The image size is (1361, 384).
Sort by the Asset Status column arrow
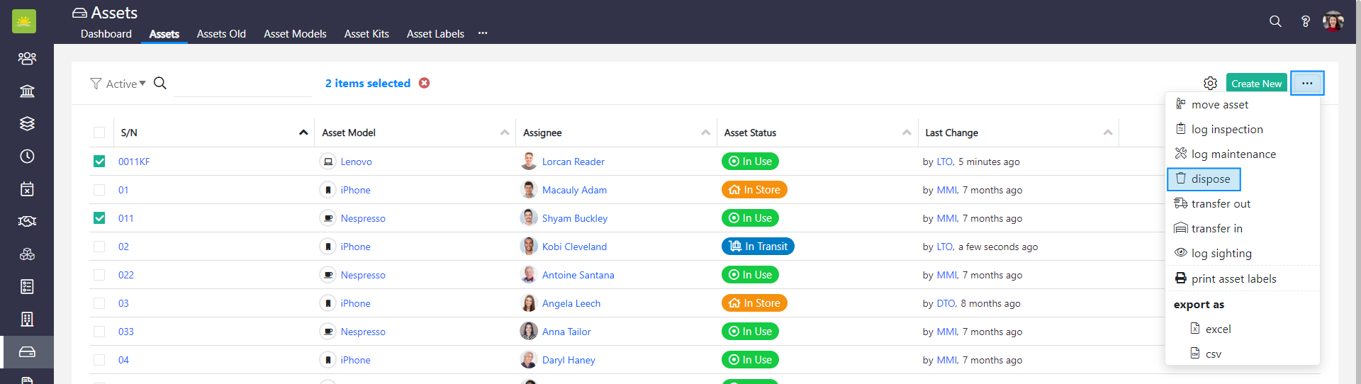click(907, 132)
